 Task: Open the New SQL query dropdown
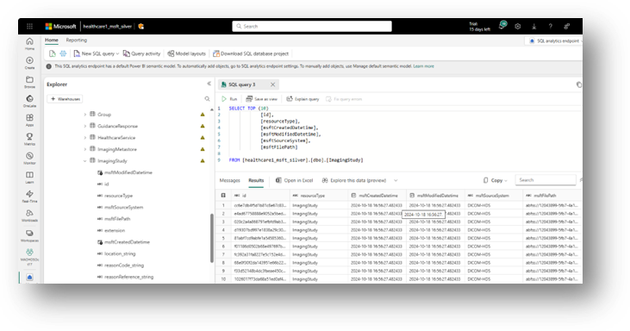(x=117, y=53)
